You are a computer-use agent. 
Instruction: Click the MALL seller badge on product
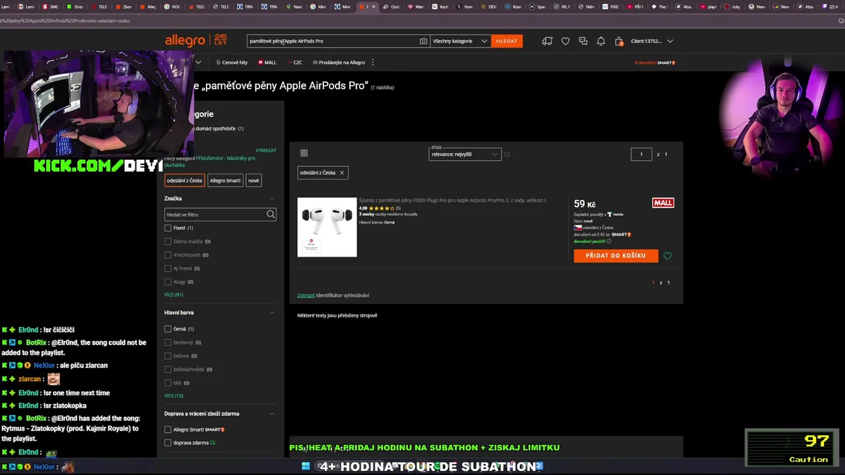(x=663, y=203)
